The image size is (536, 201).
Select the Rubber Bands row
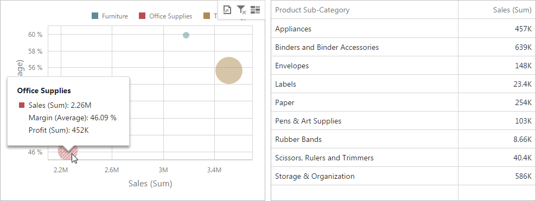404,139
